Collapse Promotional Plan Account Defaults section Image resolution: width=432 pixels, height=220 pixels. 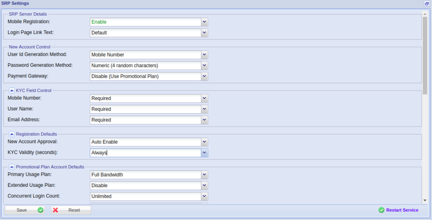coord(12,167)
